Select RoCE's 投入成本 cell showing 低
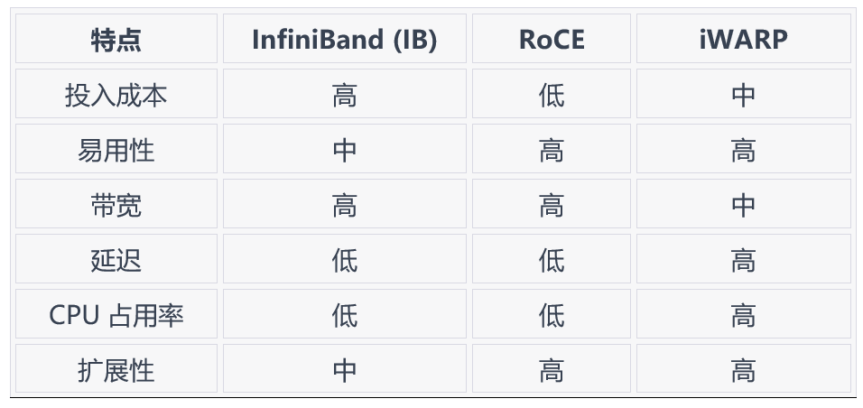The height and width of the screenshot is (408, 863). [x=552, y=95]
